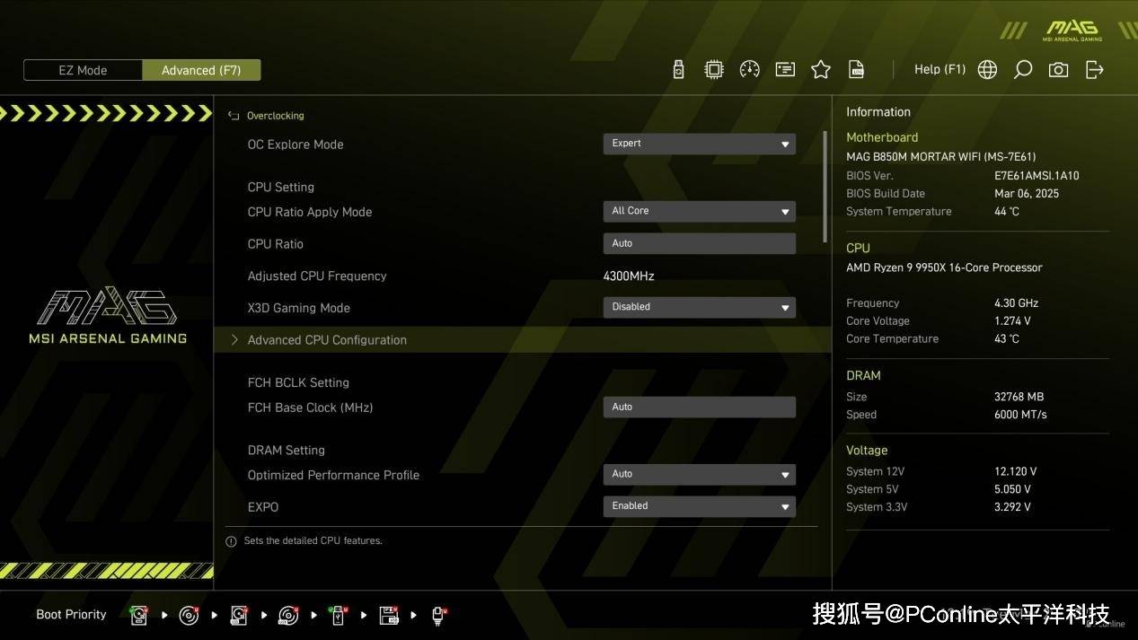This screenshot has width=1138, height=640.
Task: Click the Help (F1) button
Action: coord(940,69)
